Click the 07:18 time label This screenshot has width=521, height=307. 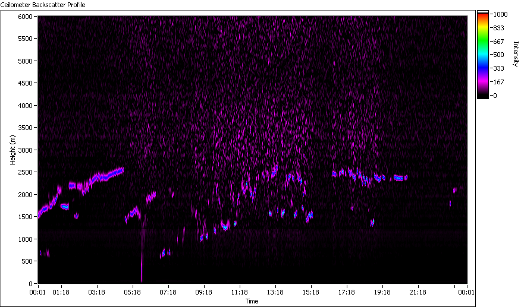point(168,292)
